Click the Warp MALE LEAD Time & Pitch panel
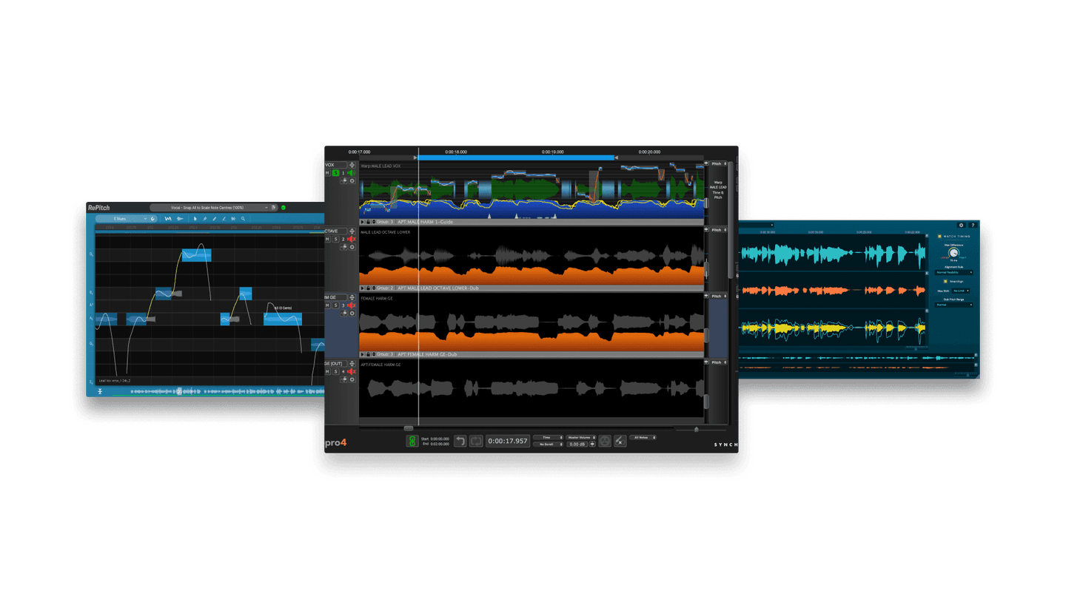1066x599 pixels. coord(718,189)
